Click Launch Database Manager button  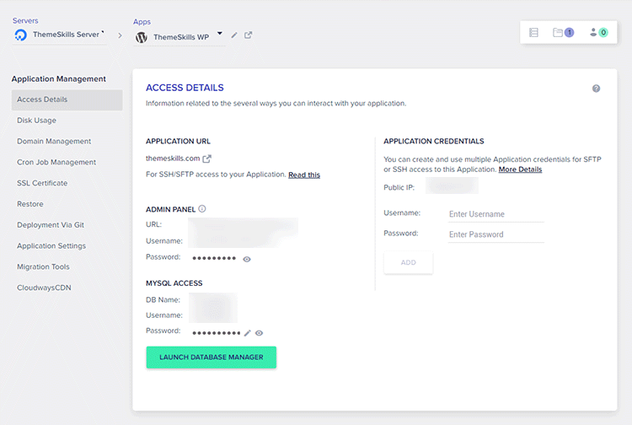point(212,358)
